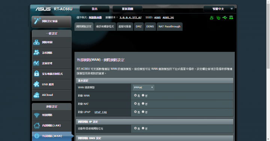This screenshot has height=141, width=270.
Task: Switch to the DMZ tab
Action: click(x=139, y=27)
